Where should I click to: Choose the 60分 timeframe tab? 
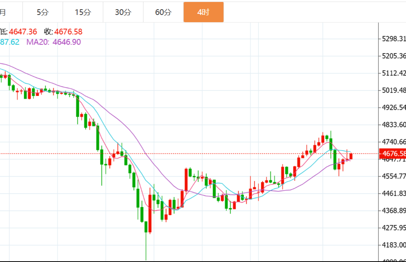(163, 12)
